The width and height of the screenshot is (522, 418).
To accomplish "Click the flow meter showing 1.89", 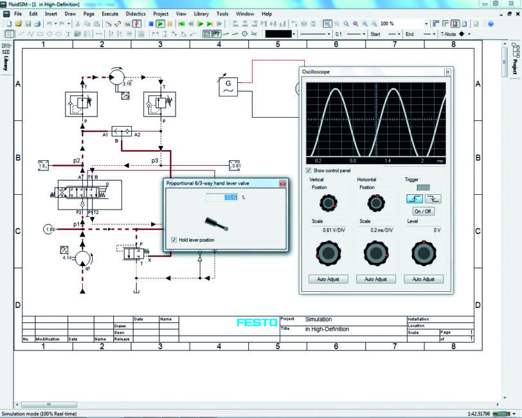I will [x=50, y=229].
